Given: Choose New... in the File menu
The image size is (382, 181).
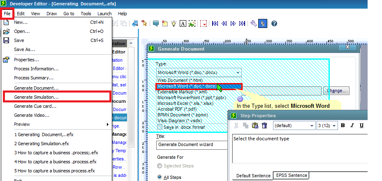Looking at the screenshot, I should click(57, 22).
